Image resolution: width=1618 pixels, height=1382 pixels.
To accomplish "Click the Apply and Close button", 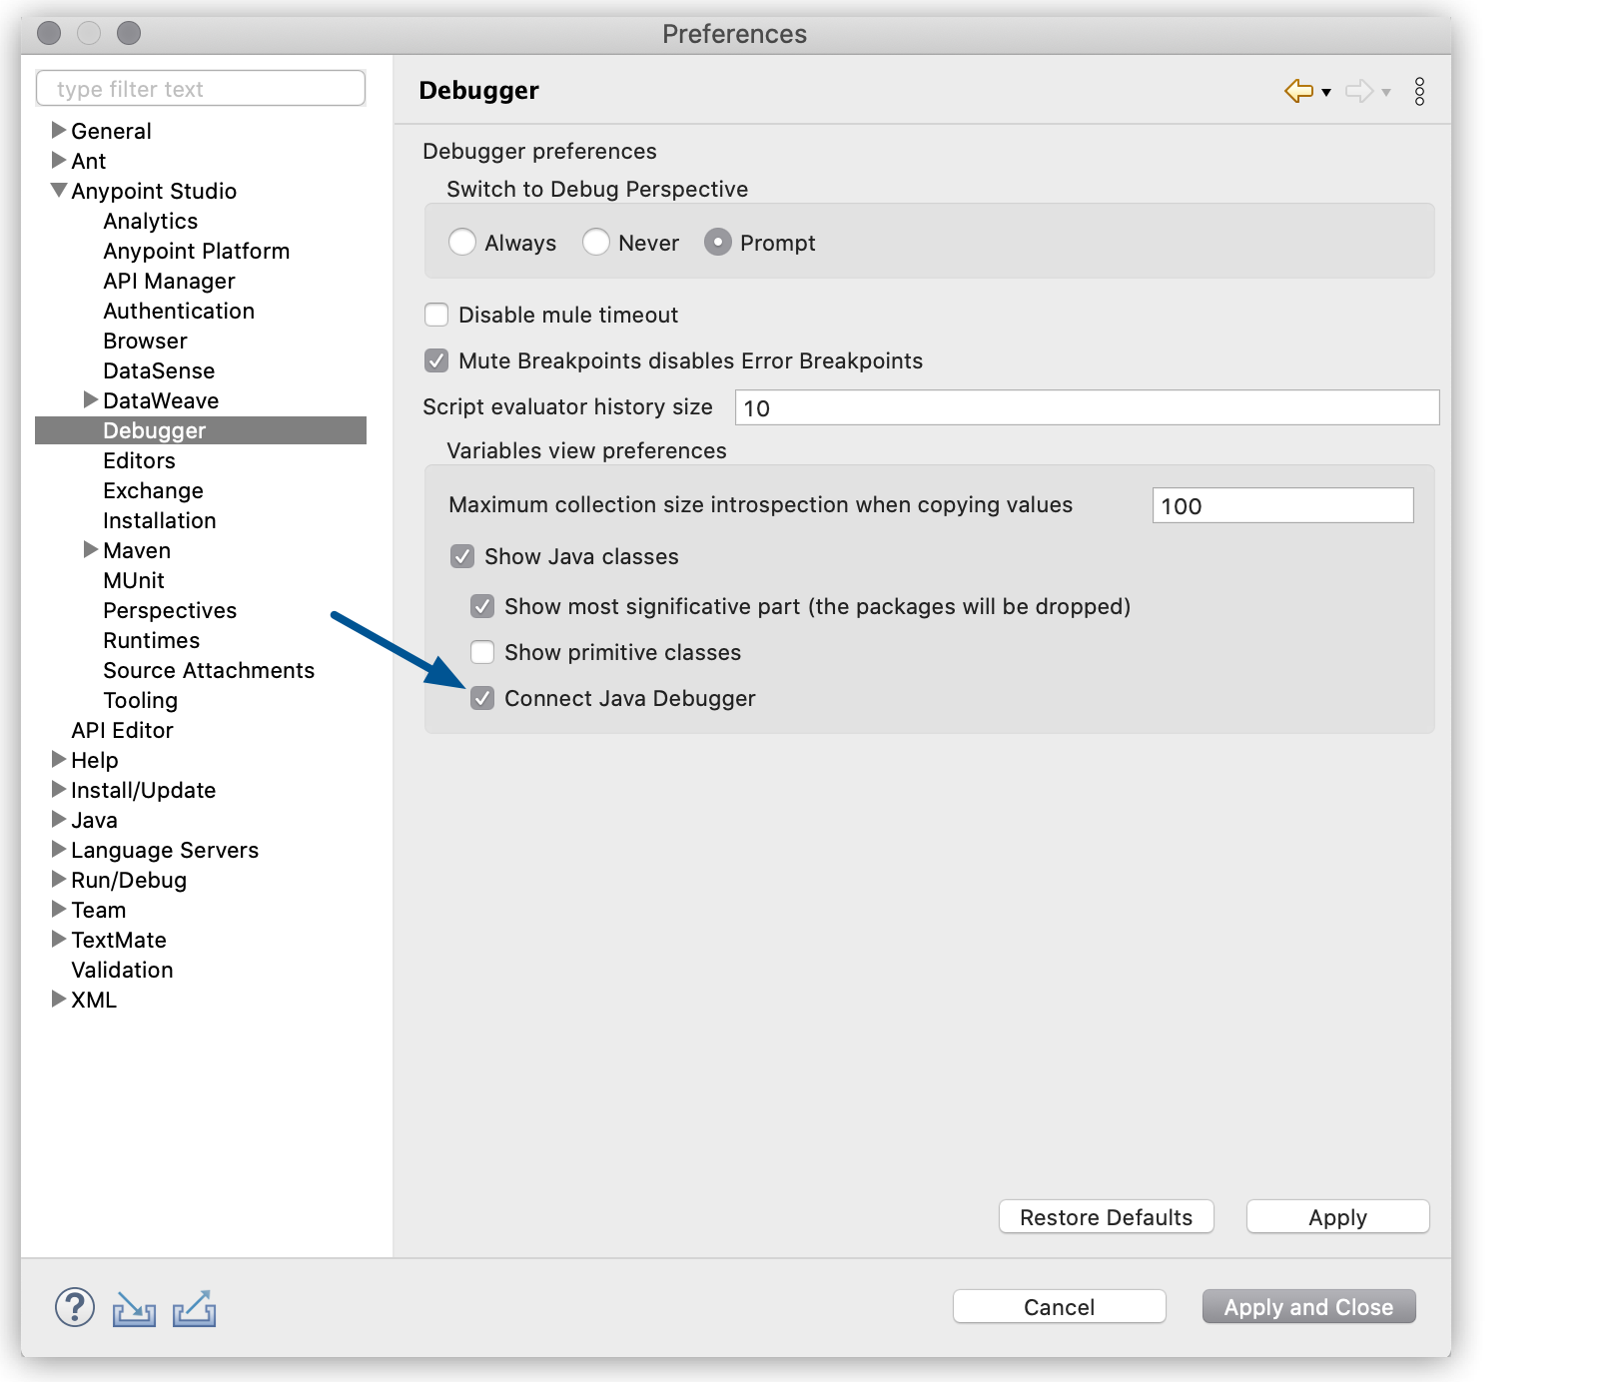I will (1308, 1307).
